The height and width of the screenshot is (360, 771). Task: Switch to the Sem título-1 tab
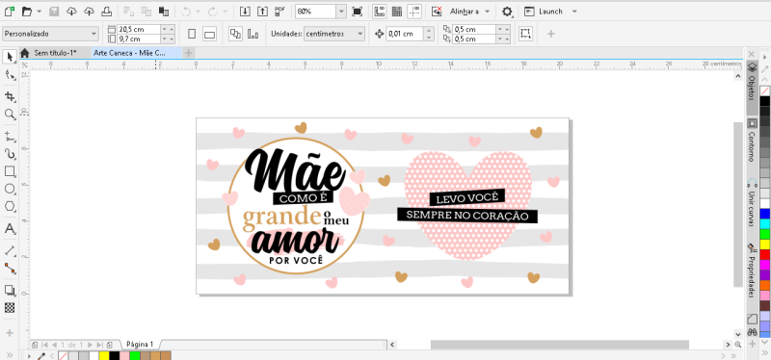(55, 53)
